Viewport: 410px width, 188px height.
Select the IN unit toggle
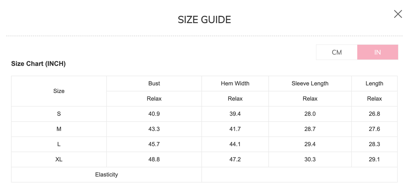tap(377, 52)
